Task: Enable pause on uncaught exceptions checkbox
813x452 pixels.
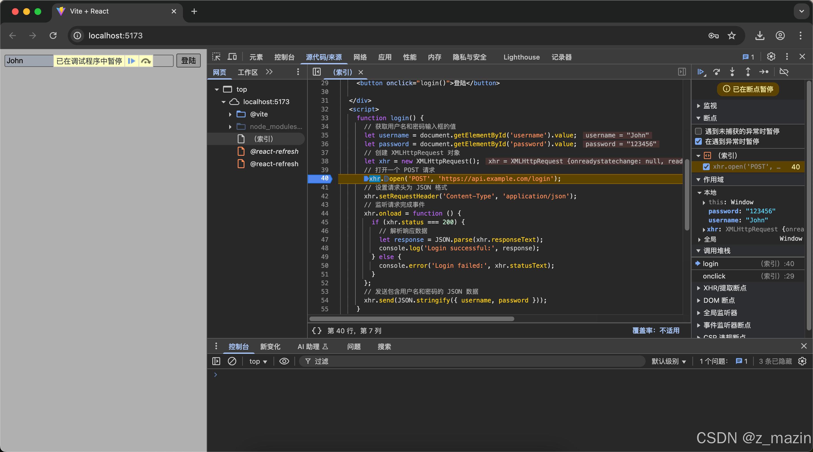Action: 698,131
